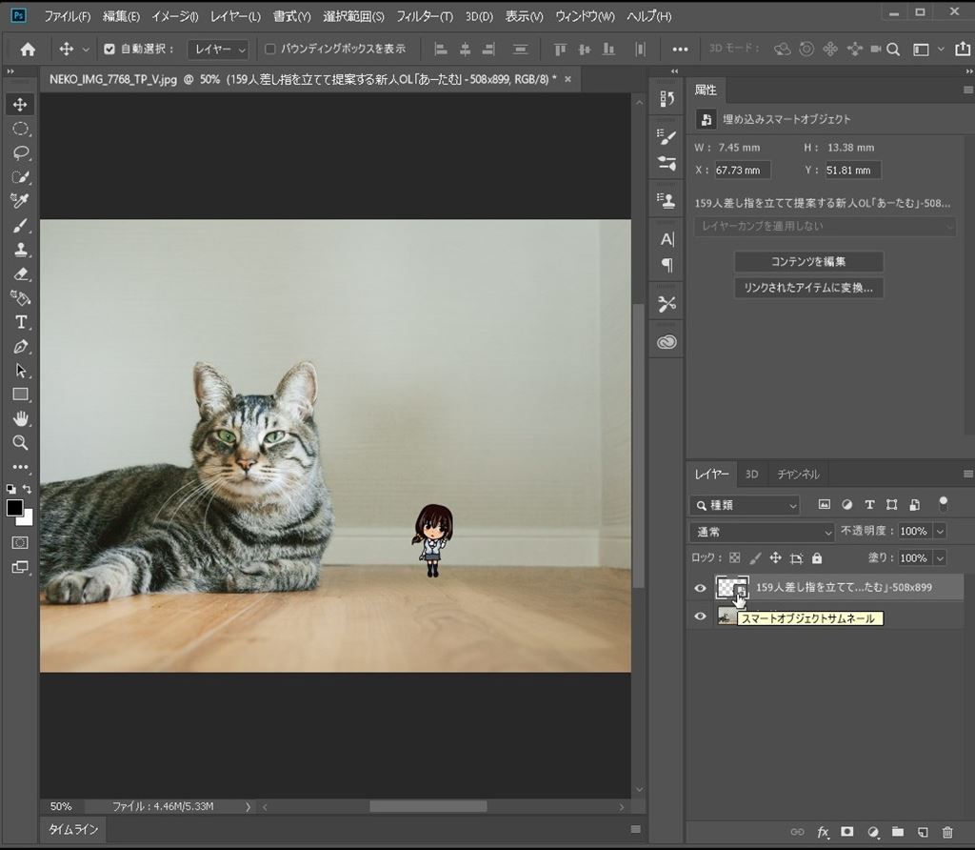Click the trash icon to delete layer
The width and height of the screenshot is (975, 850).
[946, 832]
